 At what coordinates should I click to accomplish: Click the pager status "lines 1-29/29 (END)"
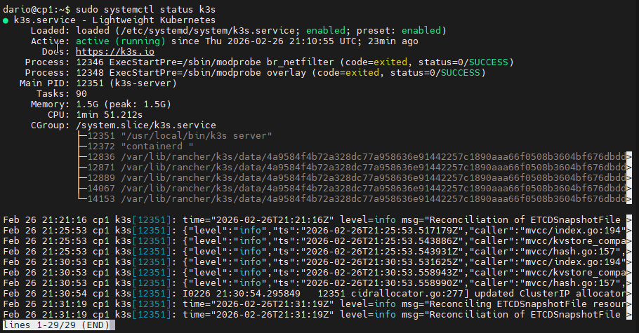pyautogui.click(x=58, y=325)
